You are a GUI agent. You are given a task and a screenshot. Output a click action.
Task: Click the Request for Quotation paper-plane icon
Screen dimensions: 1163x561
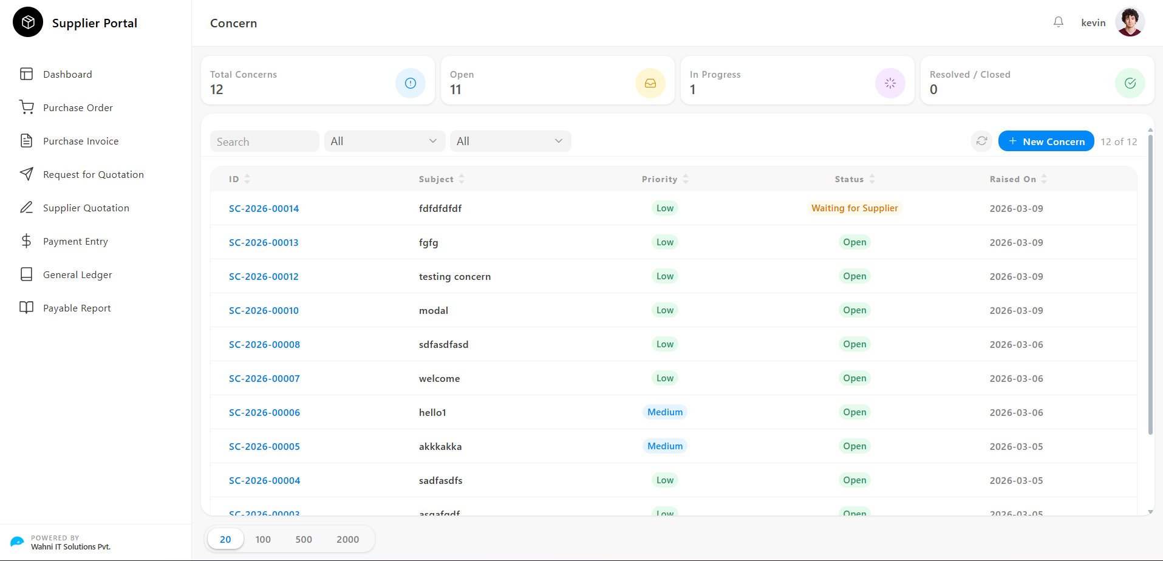[27, 174]
